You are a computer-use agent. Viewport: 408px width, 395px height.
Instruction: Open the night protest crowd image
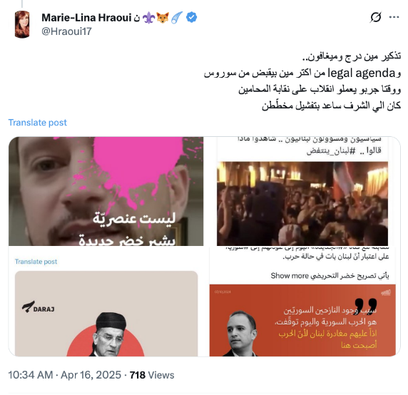pos(302,203)
